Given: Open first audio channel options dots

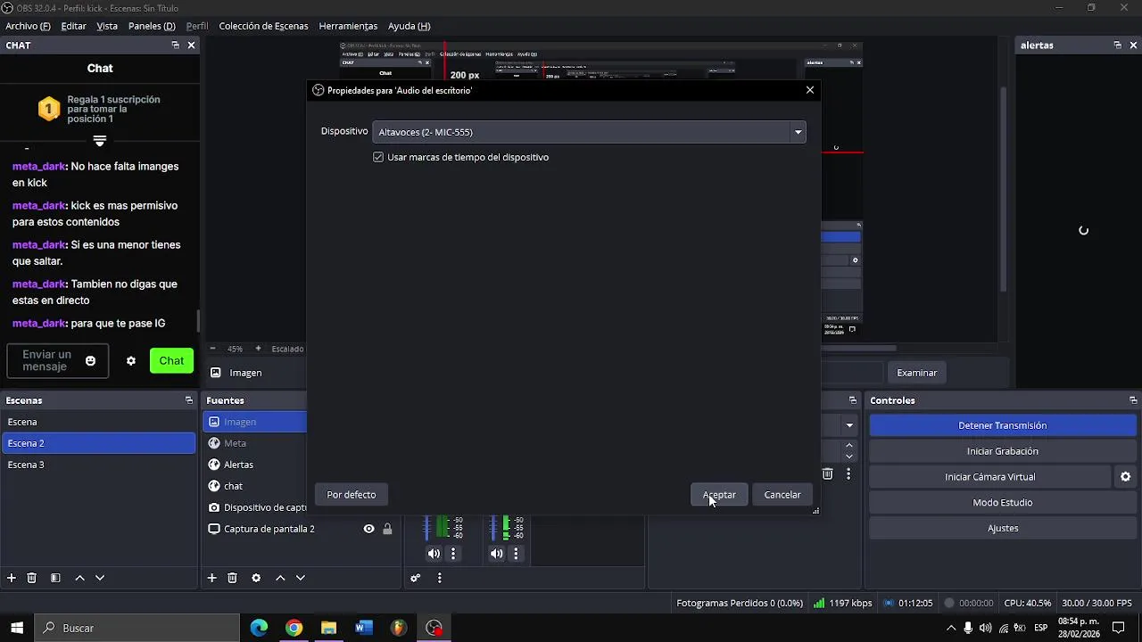Looking at the screenshot, I should tap(453, 554).
